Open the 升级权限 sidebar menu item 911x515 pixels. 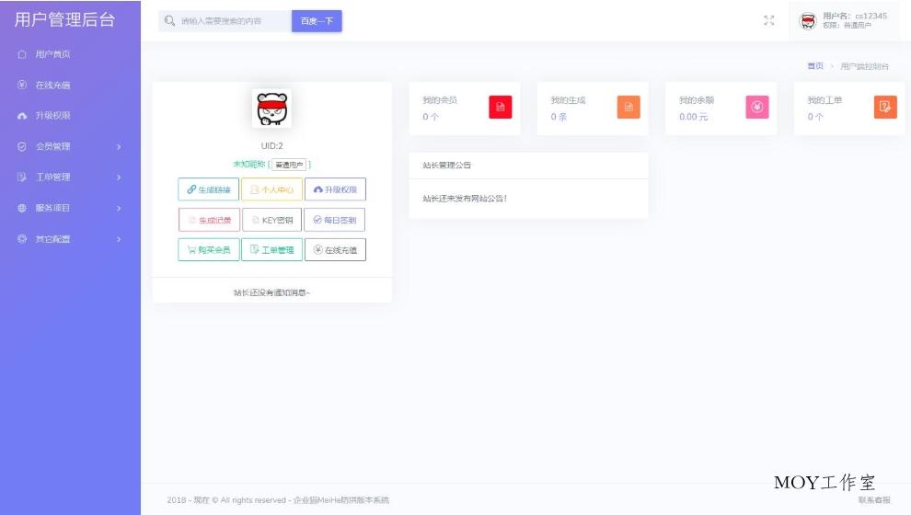(x=70, y=116)
